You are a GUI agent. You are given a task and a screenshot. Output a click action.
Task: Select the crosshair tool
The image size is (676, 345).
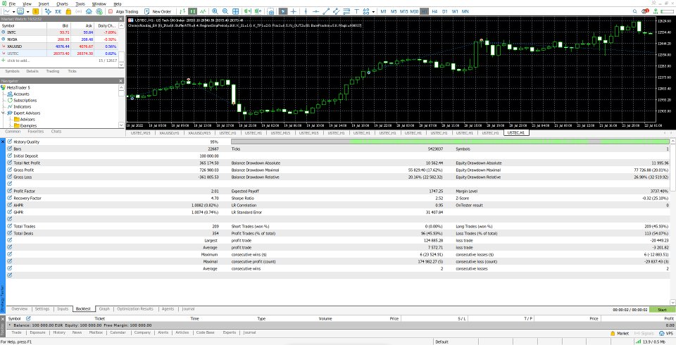[294, 12]
